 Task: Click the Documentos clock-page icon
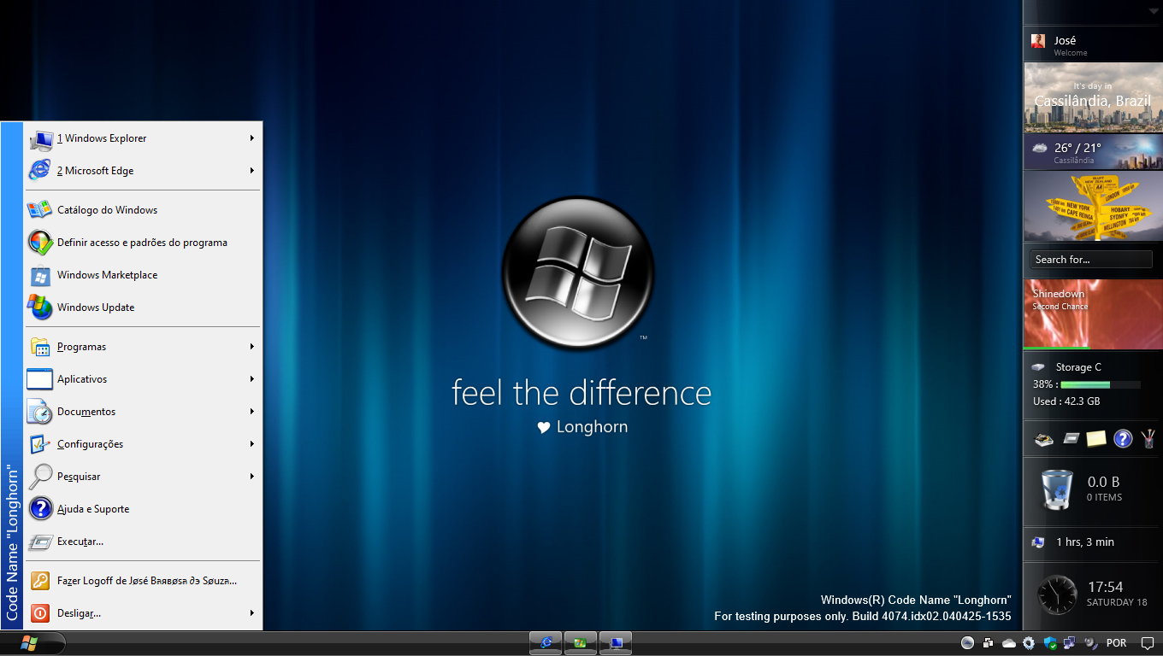coord(40,412)
